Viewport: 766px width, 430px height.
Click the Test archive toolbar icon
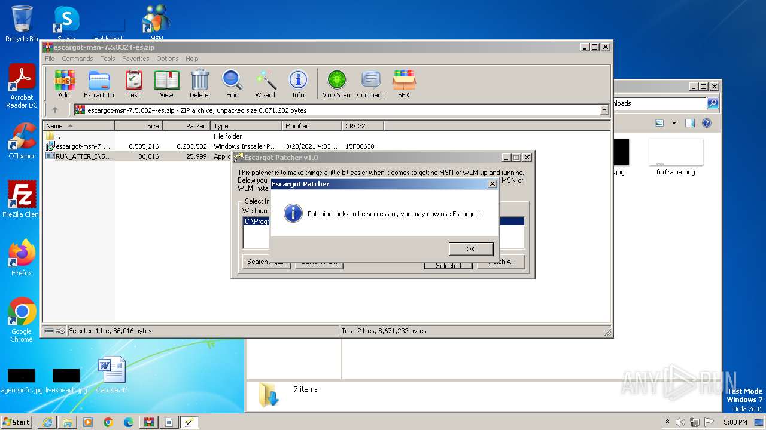click(133, 84)
